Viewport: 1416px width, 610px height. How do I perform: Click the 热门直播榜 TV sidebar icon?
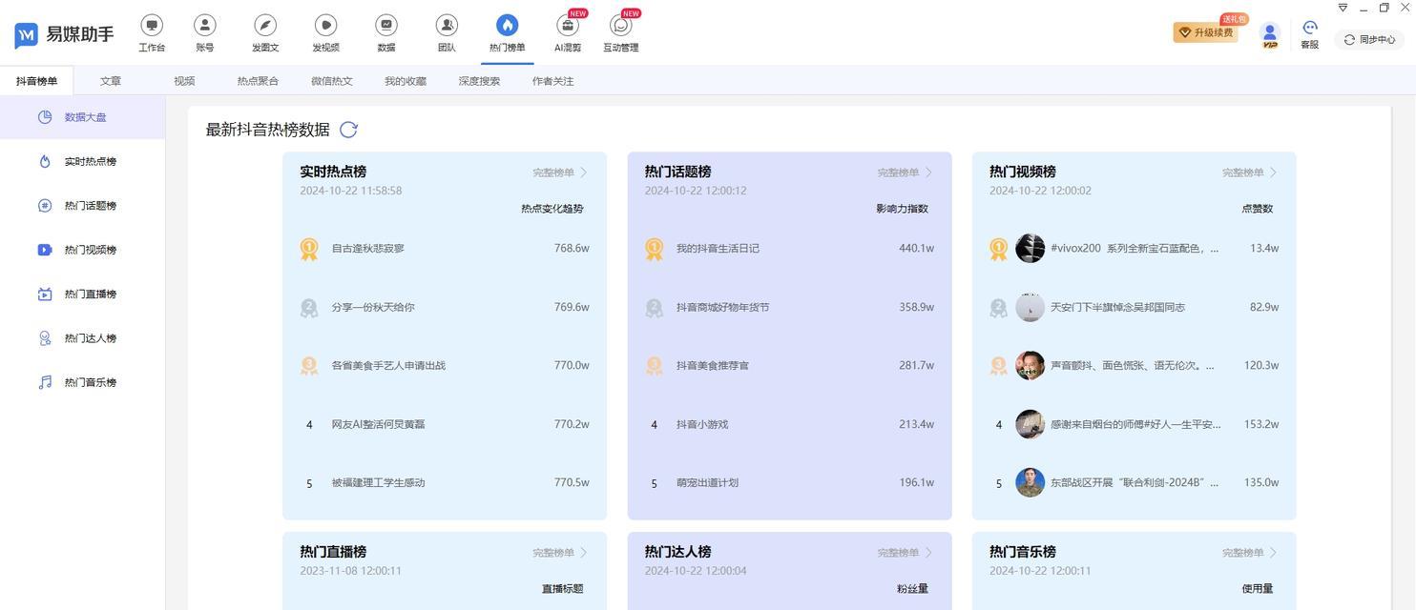point(45,295)
